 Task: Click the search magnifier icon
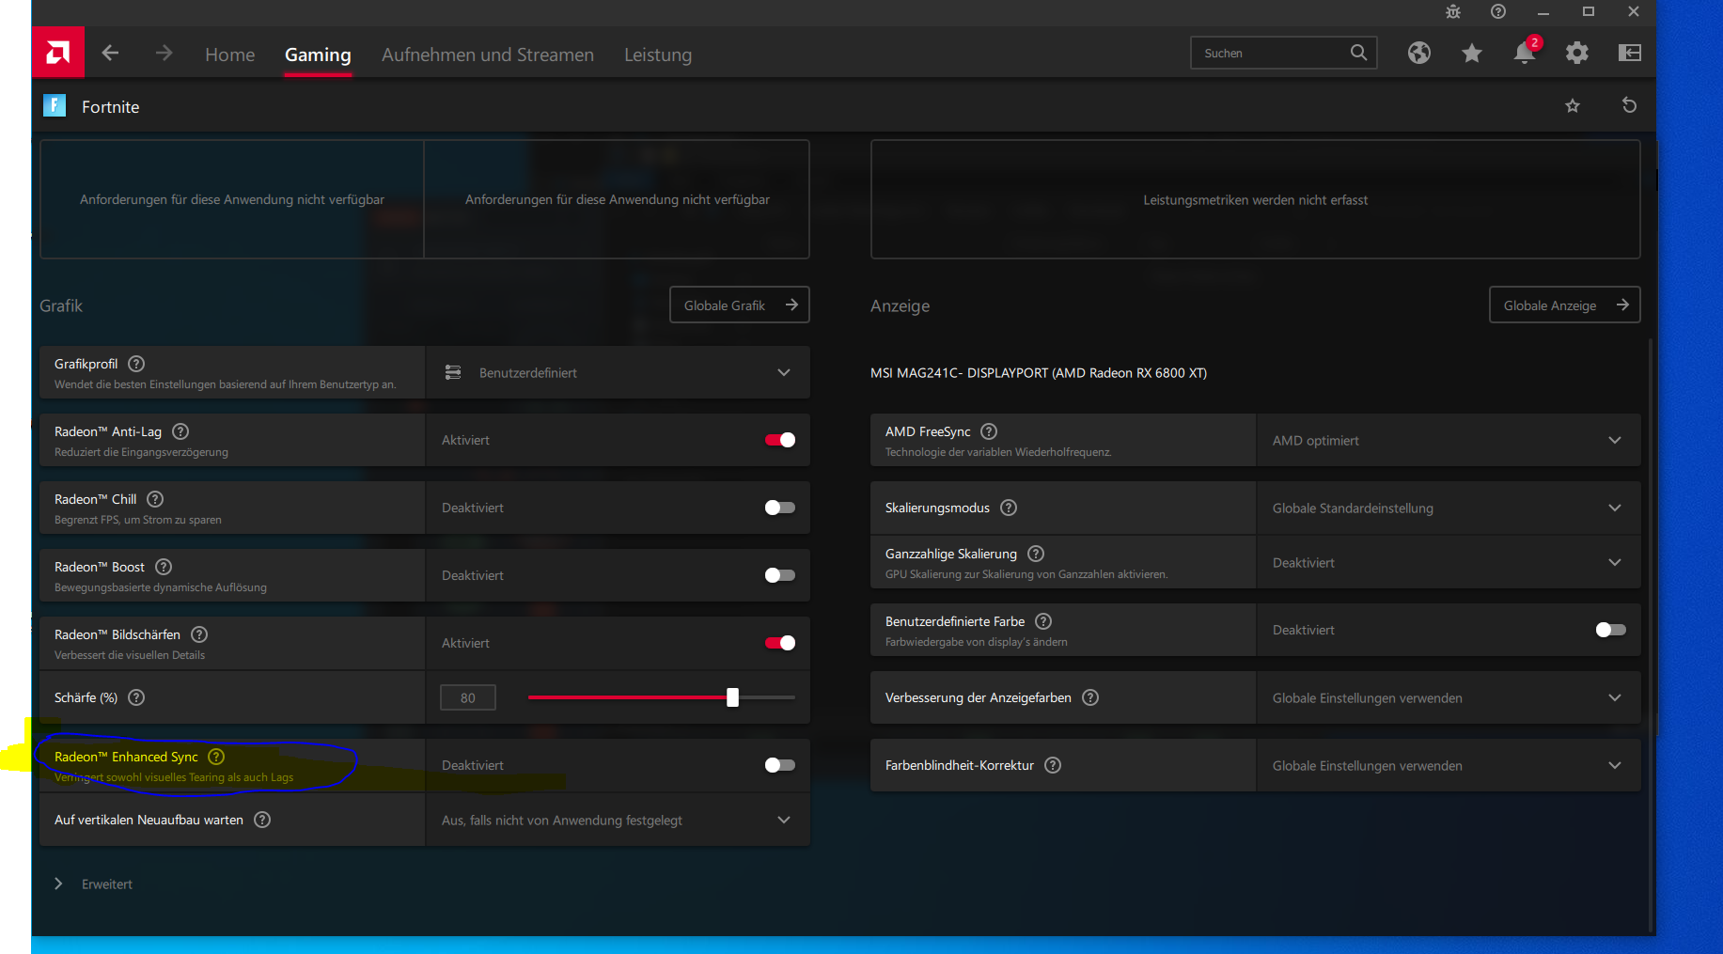(x=1358, y=53)
